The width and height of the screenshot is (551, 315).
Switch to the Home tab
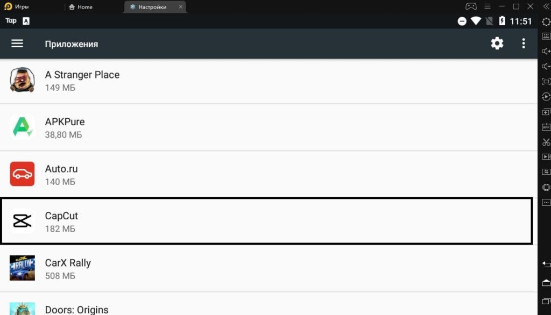click(x=81, y=6)
